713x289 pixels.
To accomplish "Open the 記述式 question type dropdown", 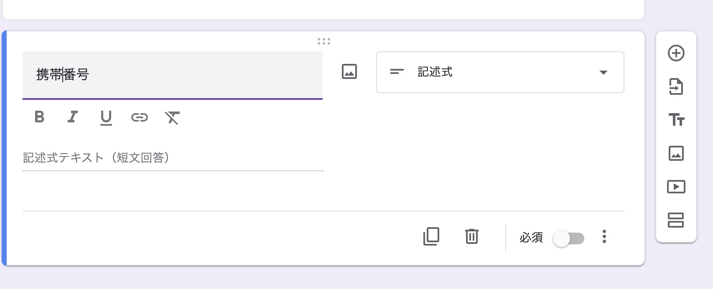I will click(500, 72).
